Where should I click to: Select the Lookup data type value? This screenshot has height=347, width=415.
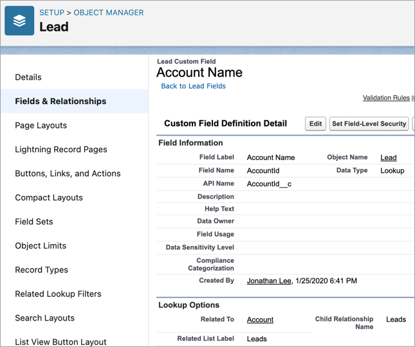coord(392,171)
